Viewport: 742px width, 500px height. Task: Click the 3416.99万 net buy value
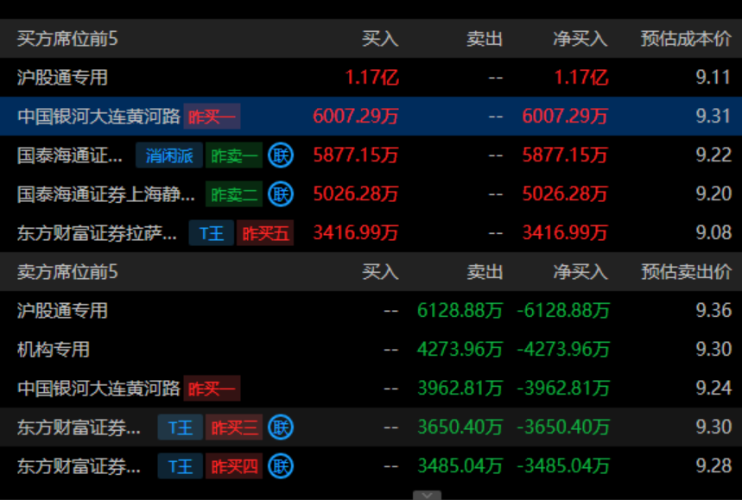pyautogui.click(x=565, y=233)
